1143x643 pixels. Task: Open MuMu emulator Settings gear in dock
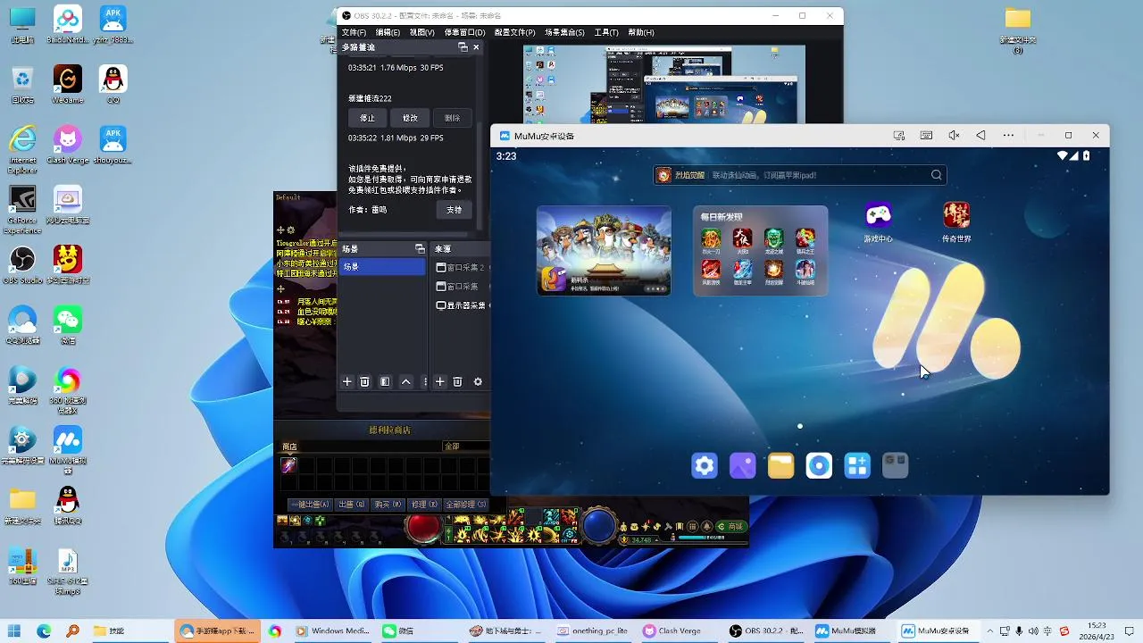tap(705, 465)
